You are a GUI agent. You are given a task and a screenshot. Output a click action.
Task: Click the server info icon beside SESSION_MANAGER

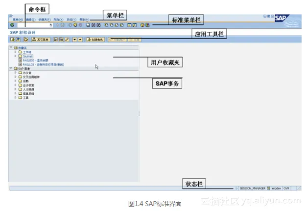(269, 188)
